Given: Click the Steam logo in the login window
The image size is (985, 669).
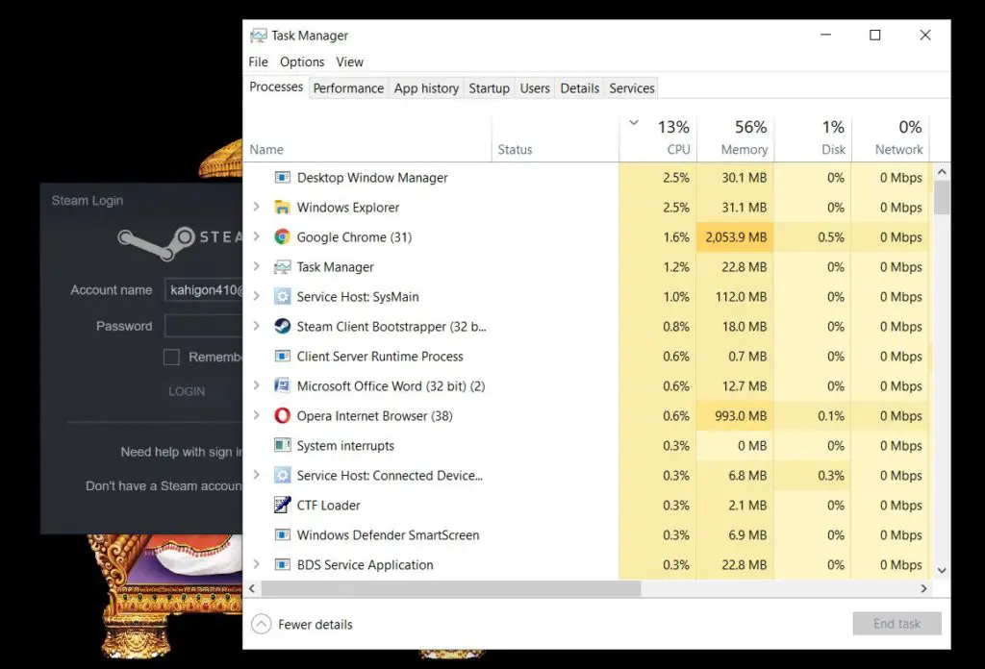Looking at the screenshot, I should pos(157,243).
